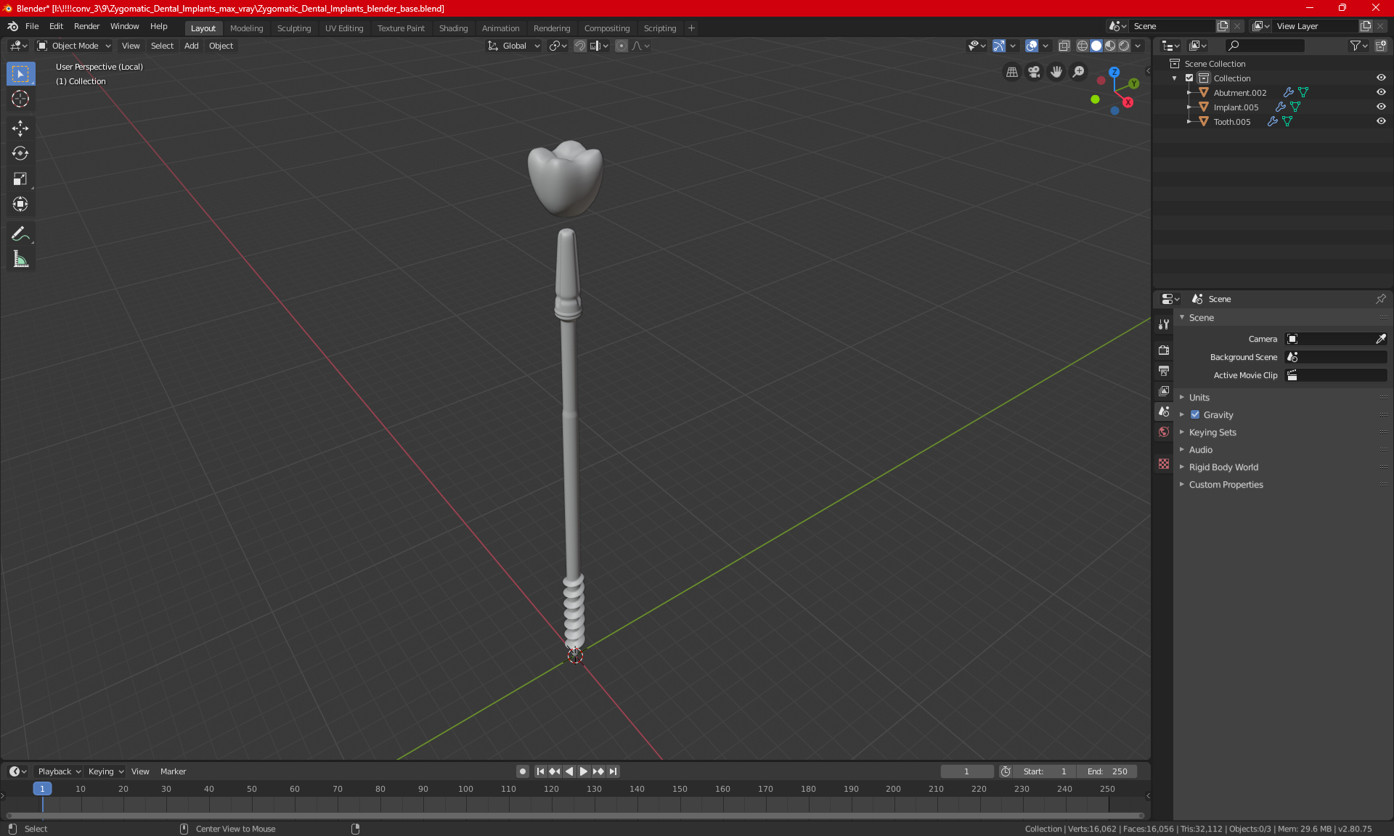The width and height of the screenshot is (1394, 836).
Task: Click the zoom magnifier navigation icon
Action: (x=1079, y=72)
